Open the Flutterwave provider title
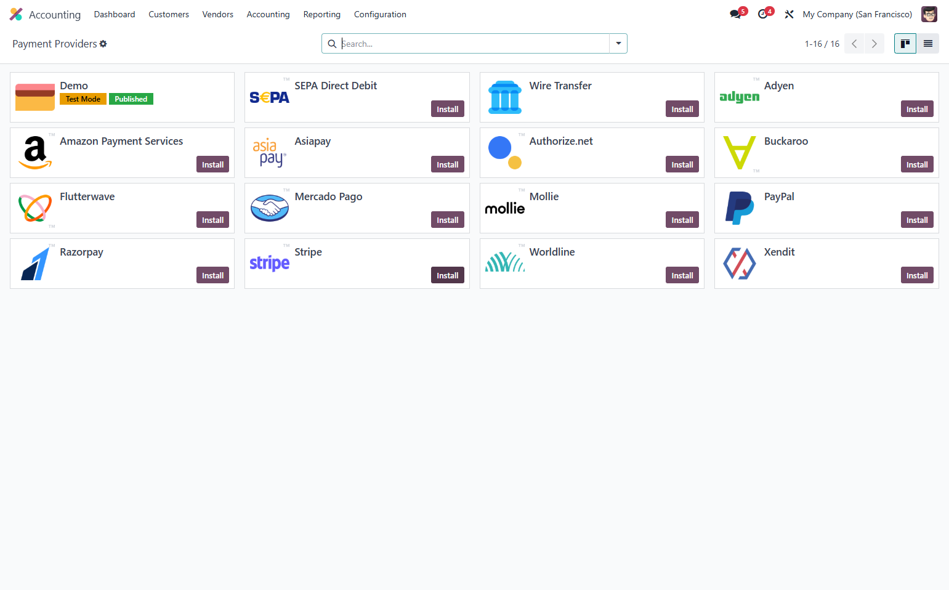Viewport: 949px width, 590px height. tap(87, 196)
